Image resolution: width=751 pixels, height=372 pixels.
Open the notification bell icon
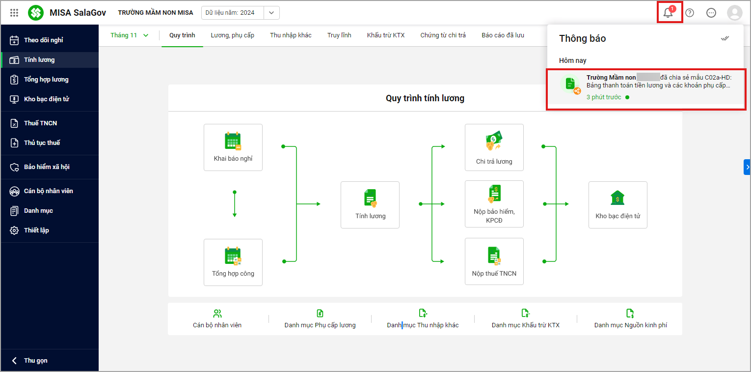coord(669,13)
